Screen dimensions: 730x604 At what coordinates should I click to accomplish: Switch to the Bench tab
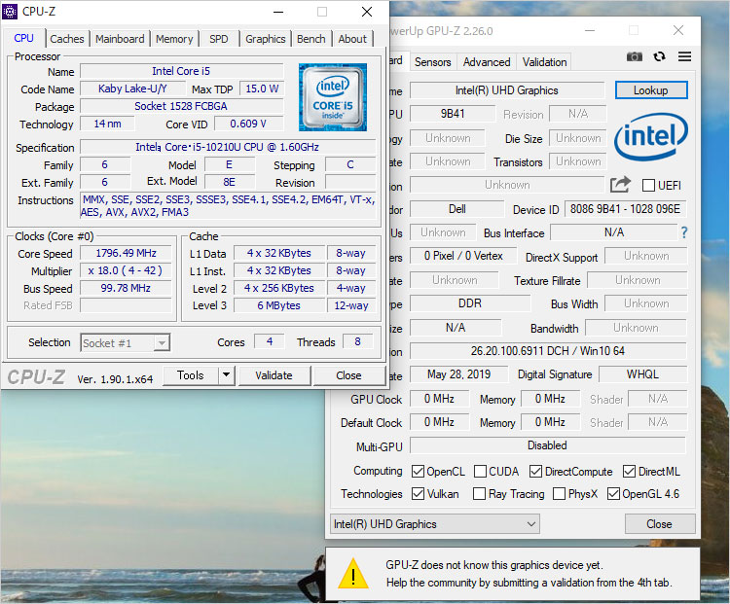pyautogui.click(x=311, y=39)
